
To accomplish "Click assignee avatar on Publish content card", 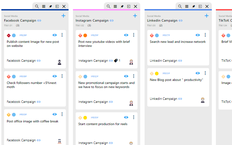I will click(60, 62).
